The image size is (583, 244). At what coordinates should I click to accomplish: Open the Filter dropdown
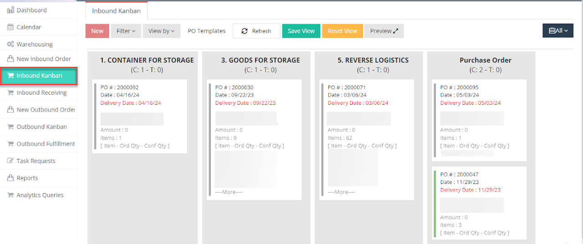[x=126, y=31]
